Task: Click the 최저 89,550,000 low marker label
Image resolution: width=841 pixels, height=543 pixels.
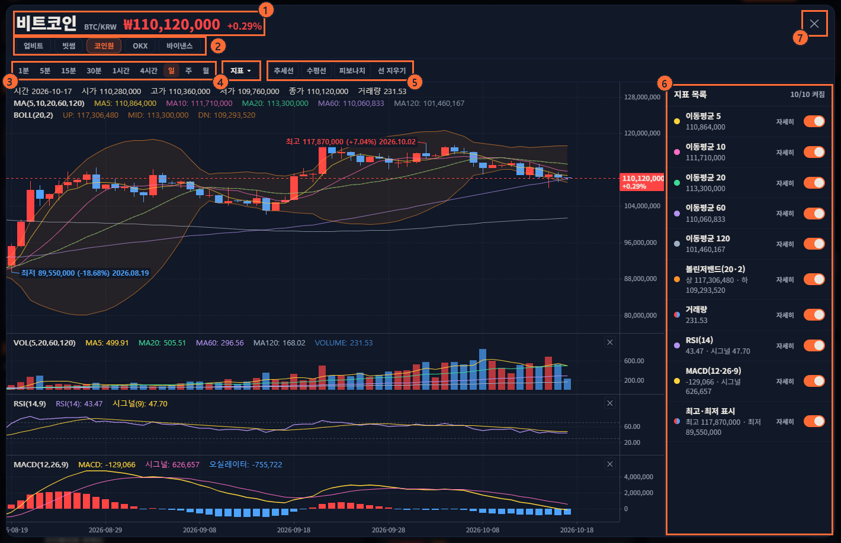Action: pos(85,273)
